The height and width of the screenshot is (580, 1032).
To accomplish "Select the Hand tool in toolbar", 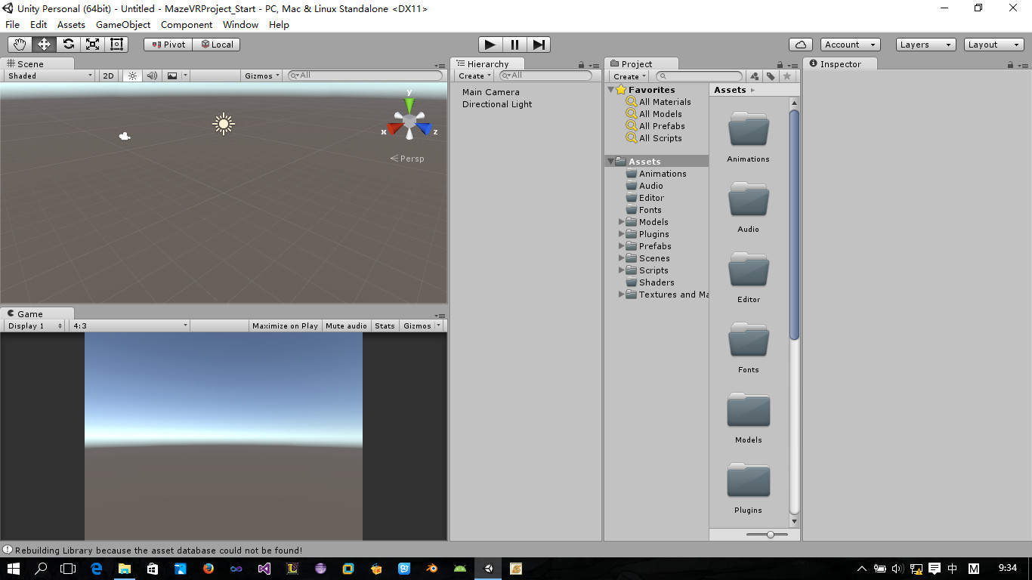I will (x=20, y=45).
